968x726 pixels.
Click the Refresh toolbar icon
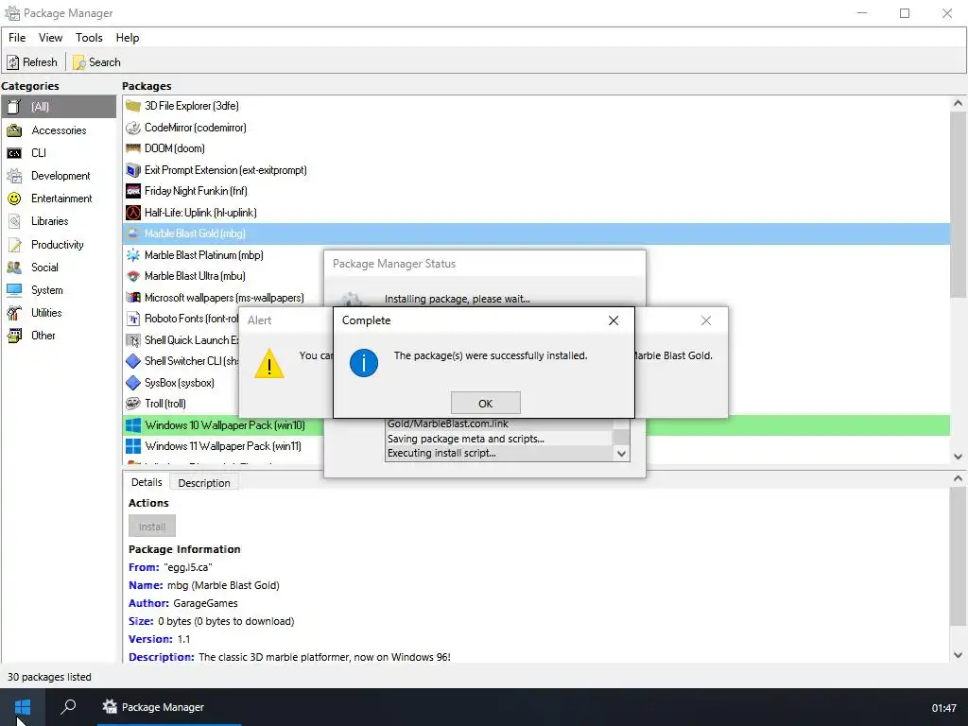pyautogui.click(x=13, y=62)
